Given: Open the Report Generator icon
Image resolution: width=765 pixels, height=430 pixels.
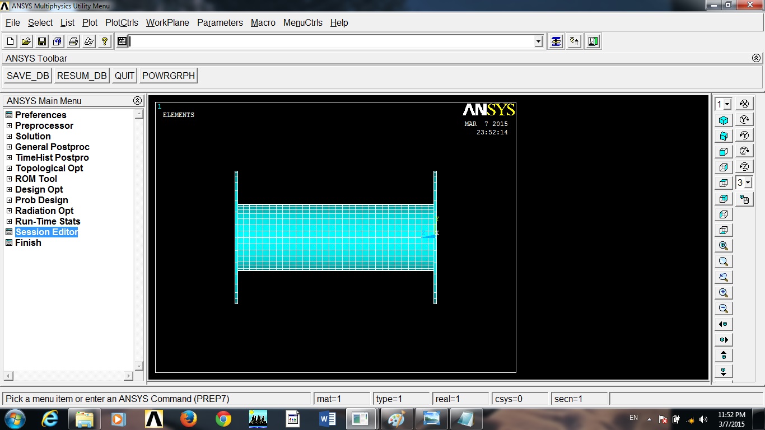Looking at the screenshot, I should tap(88, 41).
